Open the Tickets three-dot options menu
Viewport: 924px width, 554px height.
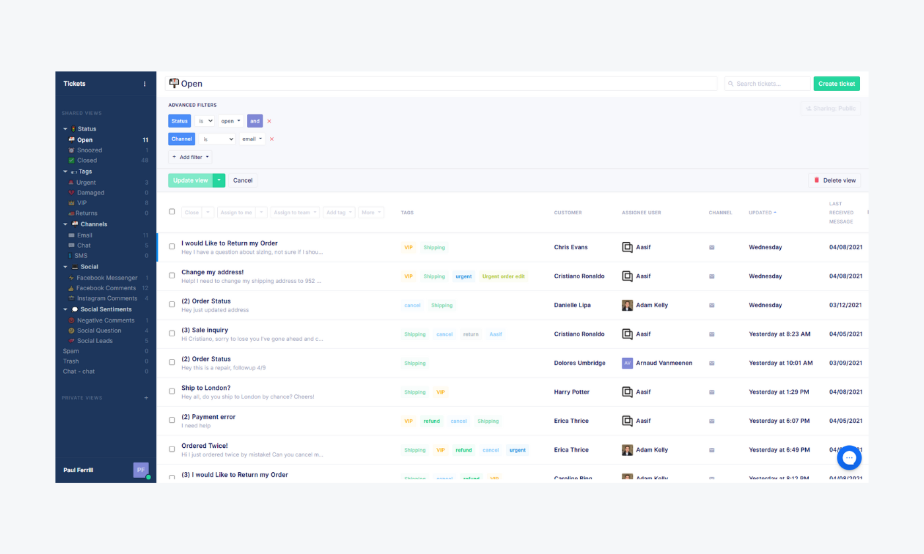(145, 84)
